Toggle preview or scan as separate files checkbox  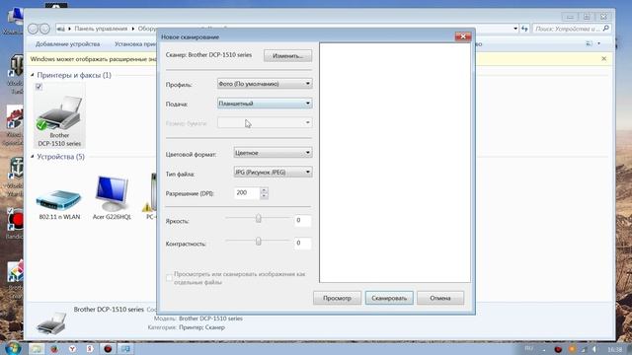(x=169, y=278)
